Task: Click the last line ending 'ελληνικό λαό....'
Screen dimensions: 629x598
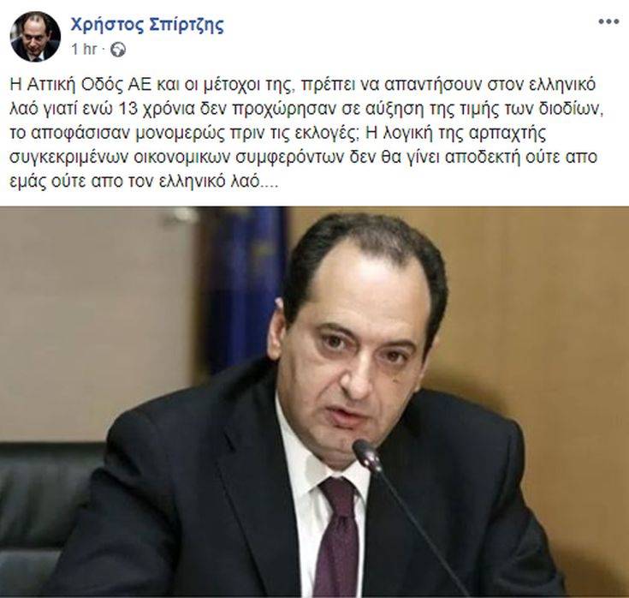Action: point(143,182)
